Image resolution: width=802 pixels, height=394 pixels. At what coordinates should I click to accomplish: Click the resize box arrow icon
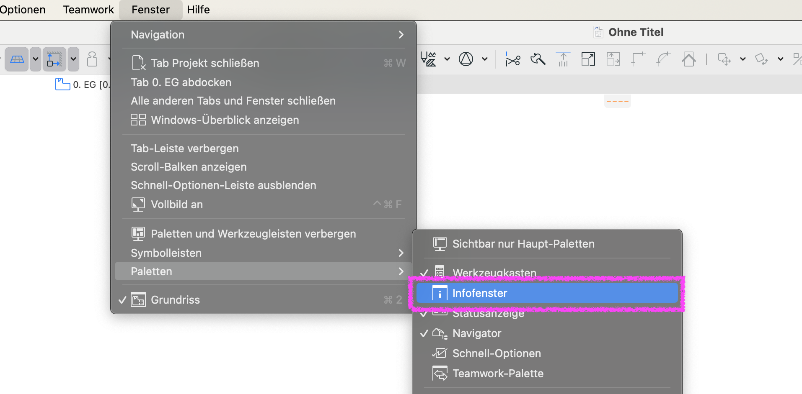pos(588,59)
